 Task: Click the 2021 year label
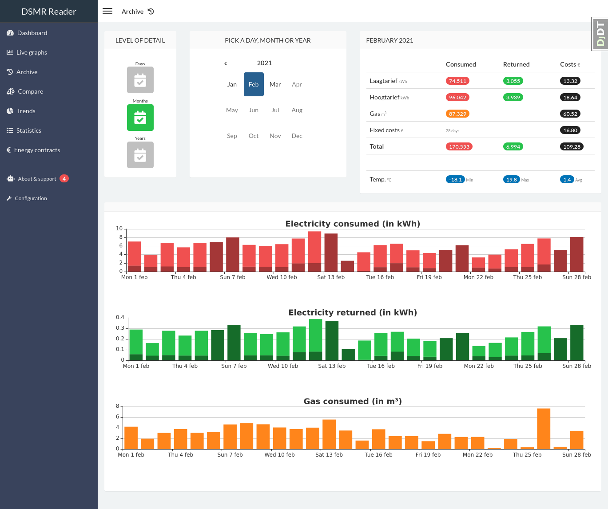tap(265, 63)
